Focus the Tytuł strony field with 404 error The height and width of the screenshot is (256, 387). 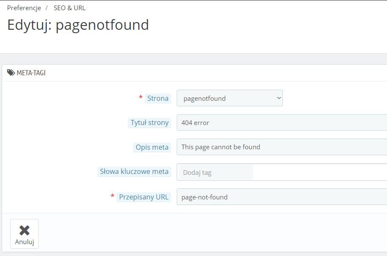pos(281,122)
